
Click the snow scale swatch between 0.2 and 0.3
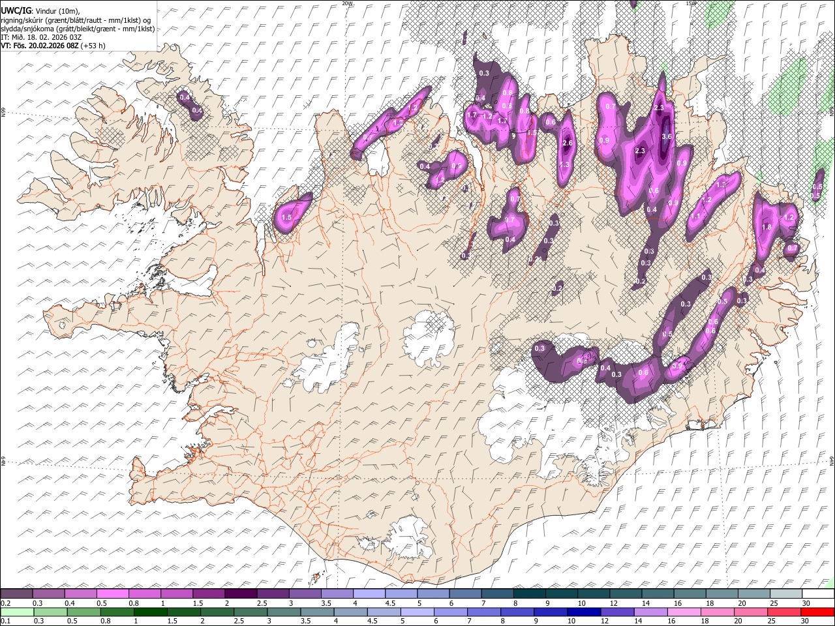16,593
